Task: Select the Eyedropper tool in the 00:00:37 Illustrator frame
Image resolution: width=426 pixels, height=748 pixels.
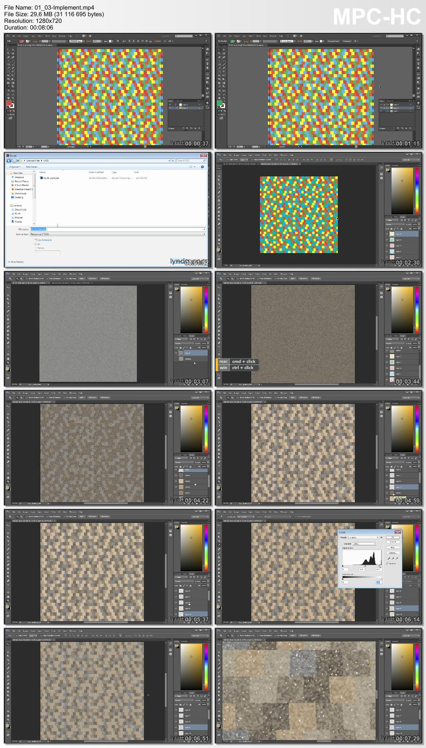Action: 8,87
